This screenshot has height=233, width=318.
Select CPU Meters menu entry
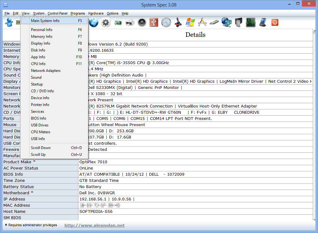[x=54, y=132]
